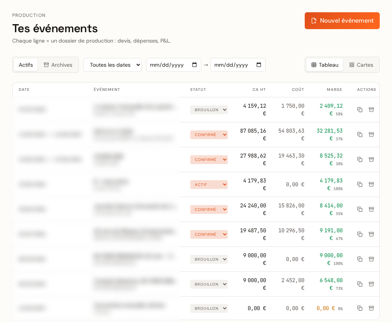Open the Brouillon dropdown for the 100% margin 9 000,00 € row
Viewport: 392px width, 322px height.
click(209, 259)
